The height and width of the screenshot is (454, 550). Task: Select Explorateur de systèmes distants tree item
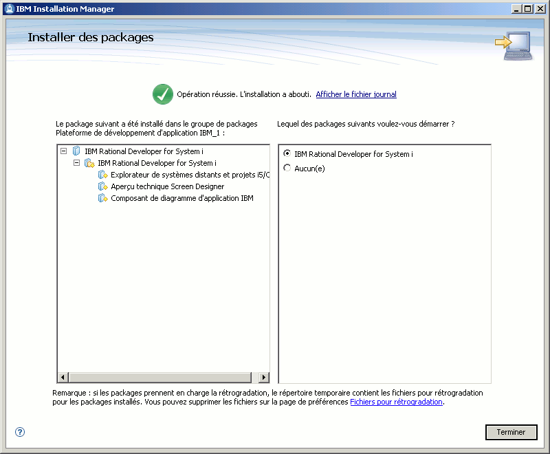190,175
